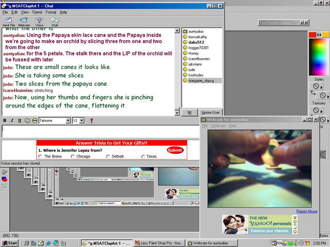Click the red exclamation buzz icon

(91, 120)
